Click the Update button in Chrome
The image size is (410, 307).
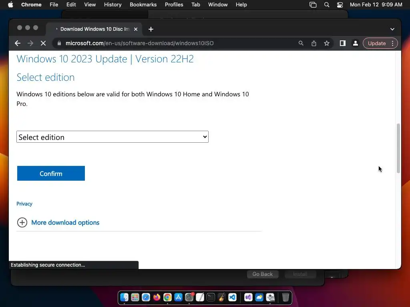377,43
